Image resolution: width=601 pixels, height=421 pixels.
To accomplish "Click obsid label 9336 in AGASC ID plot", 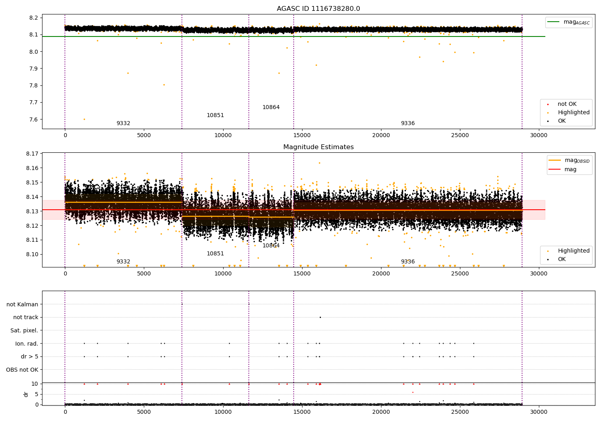I will (x=408, y=123).
